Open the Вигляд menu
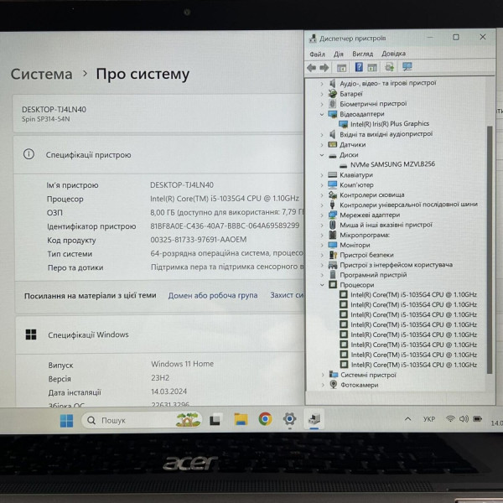This screenshot has width=503, height=503. click(x=362, y=54)
